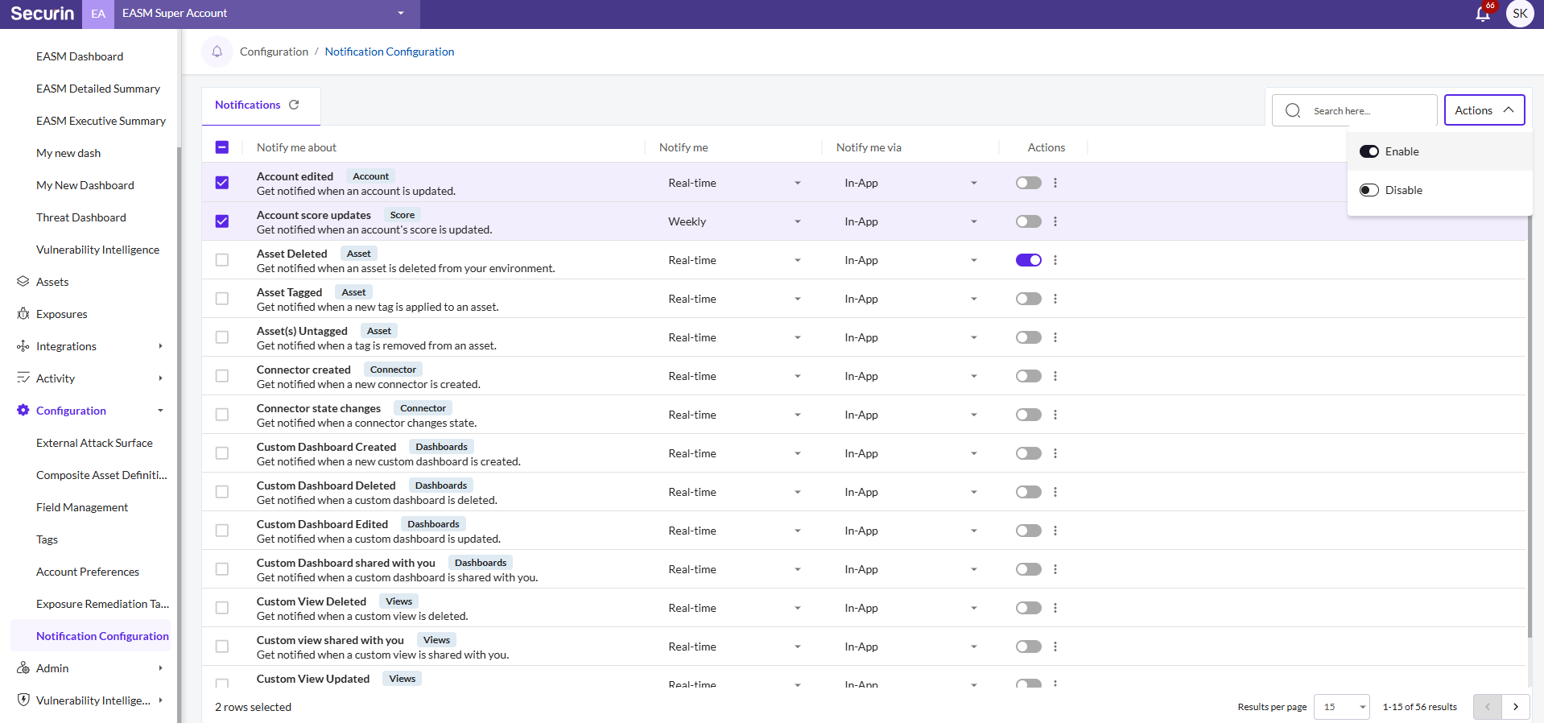
Task: Open the Field Management link
Action: [82, 507]
